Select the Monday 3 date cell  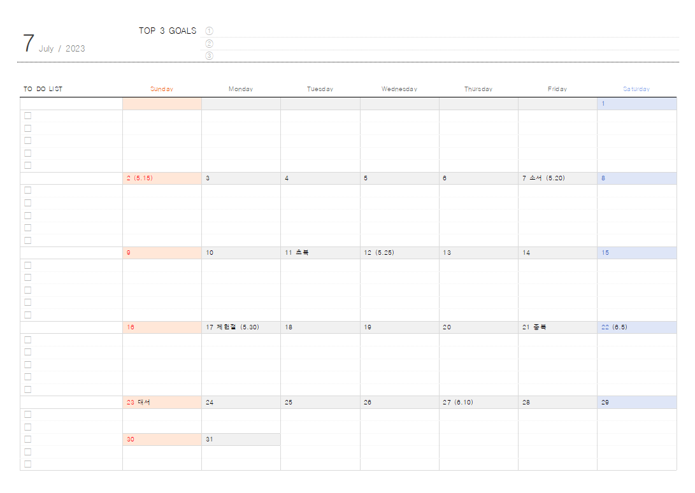(x=241, y=178)
